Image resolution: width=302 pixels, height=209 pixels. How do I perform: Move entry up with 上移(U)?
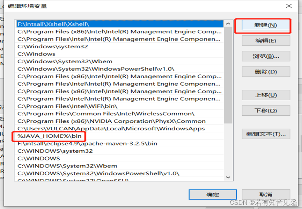coord(266,95)
